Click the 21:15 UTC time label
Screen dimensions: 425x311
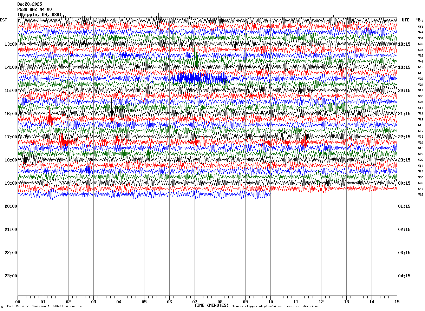[404, 114]
